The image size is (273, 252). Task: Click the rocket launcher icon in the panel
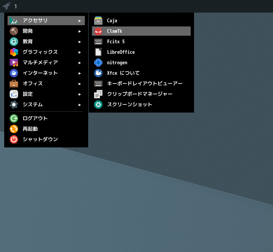6,6
